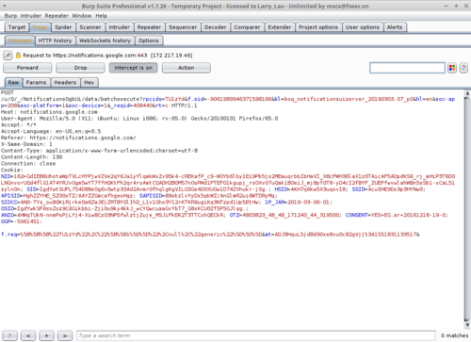Toggle the Intercept is on button
This screenshot has width=471, height=342.
coord(133,68)
